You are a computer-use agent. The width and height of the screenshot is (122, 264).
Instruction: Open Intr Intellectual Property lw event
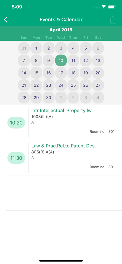61,110
